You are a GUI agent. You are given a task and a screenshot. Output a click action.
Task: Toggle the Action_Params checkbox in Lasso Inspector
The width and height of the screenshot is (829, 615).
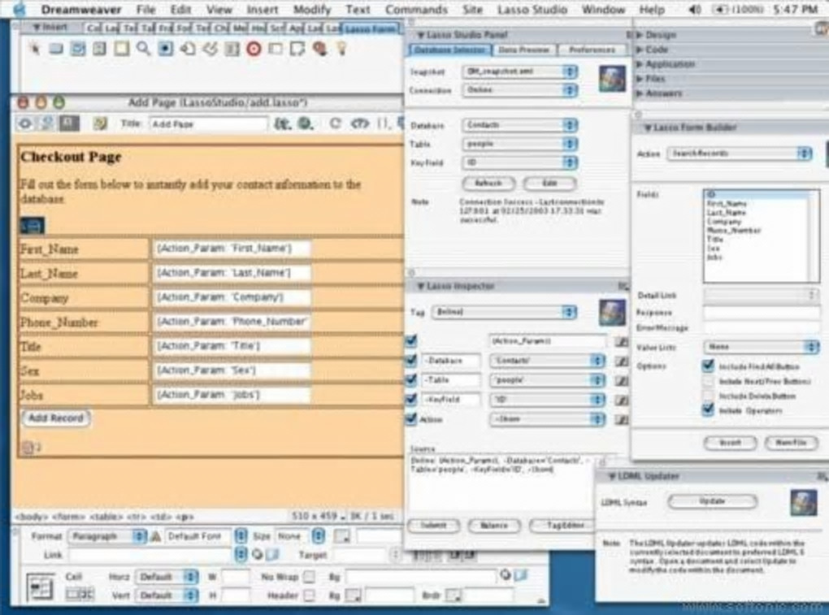pyautogui.click(x=411, y=341)
